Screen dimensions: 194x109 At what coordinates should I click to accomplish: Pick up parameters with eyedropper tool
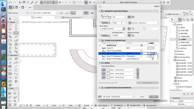point(32,2)
